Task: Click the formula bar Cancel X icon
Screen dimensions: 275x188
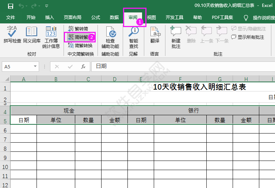Action: point(57,67)
